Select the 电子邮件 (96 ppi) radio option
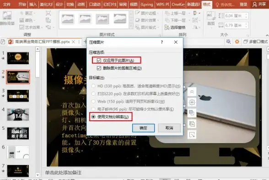 coord(93,109)
